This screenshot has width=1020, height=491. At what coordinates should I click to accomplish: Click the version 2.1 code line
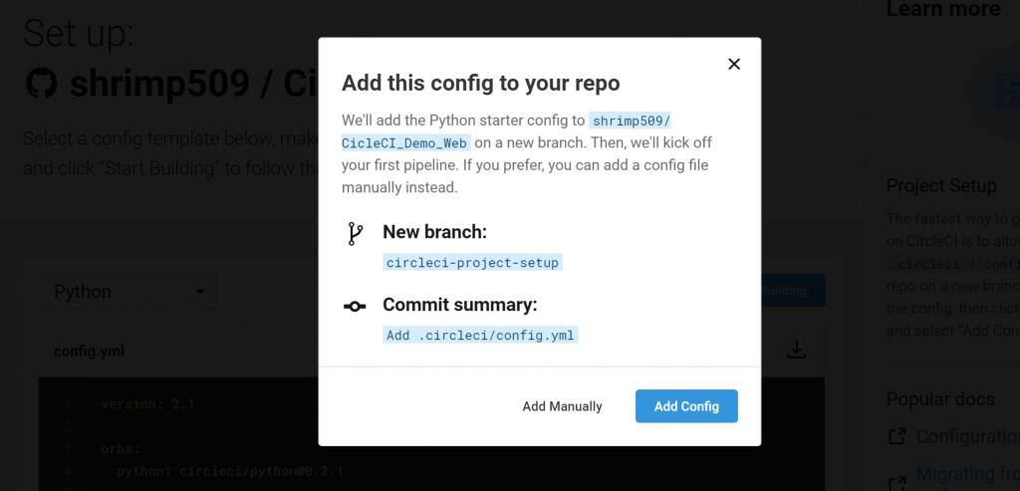coord(147,404)
